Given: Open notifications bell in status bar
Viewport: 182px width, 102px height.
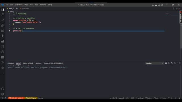Looking at the screenshot, I should 179,98.
